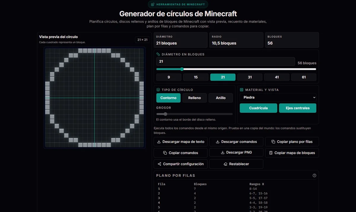Click the diameter input field showing 21

tap(225, 61)
